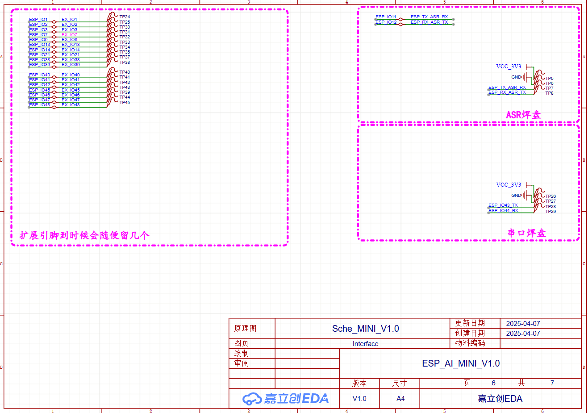This screenshot has width=588, height=413.
Task: Click the EX_IO47 net label
Action: click(x=71, y=100)
